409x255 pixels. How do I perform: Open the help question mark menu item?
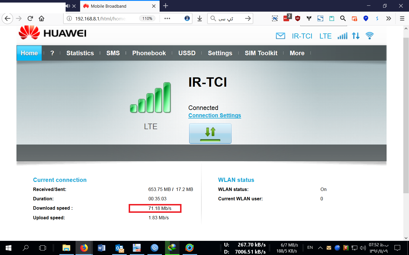coord(52,53)
